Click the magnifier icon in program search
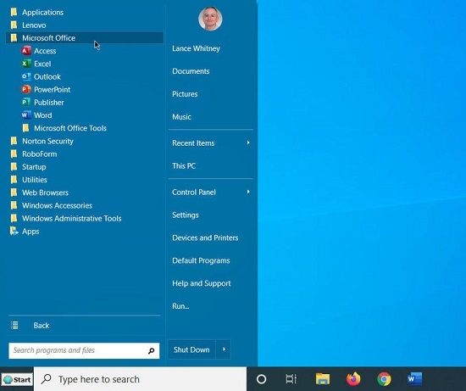The width and height of the screenshot is (466, 391). 152,350
